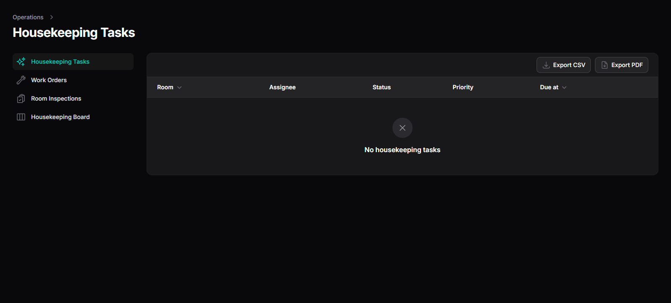Click the Assignee column header

tap(282, 87)
